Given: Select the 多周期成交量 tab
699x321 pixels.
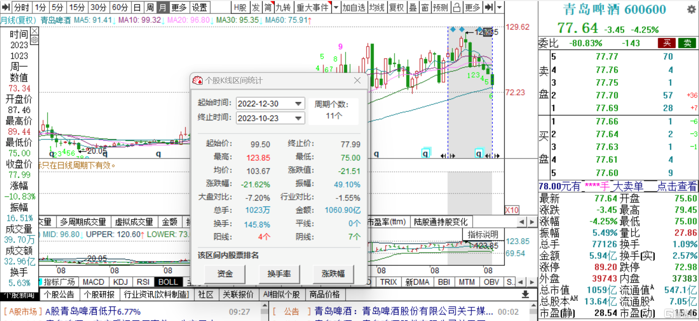Looking at the screenshot, I should pos(83,222).
